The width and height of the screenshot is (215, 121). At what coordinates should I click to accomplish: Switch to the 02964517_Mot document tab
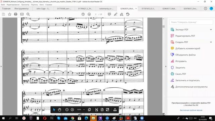[169, 8]
